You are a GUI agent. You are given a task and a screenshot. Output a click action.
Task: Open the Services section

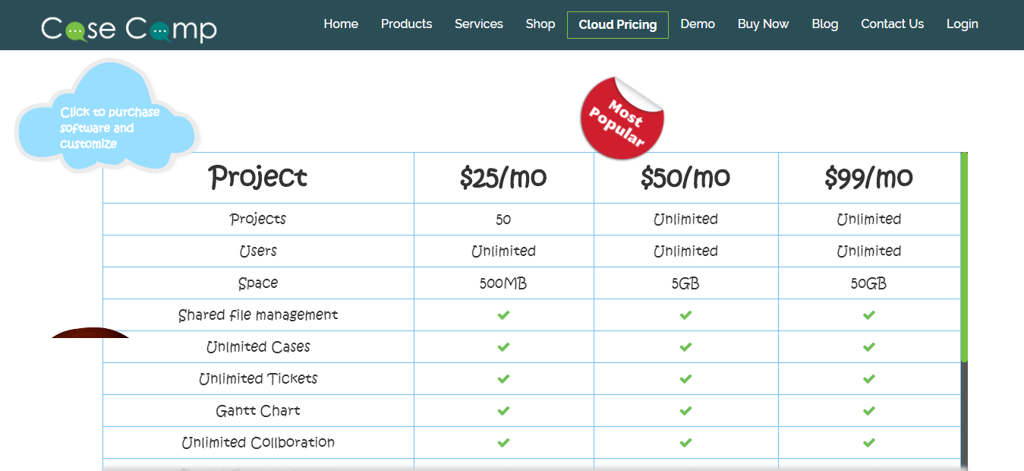coord(478,24)
